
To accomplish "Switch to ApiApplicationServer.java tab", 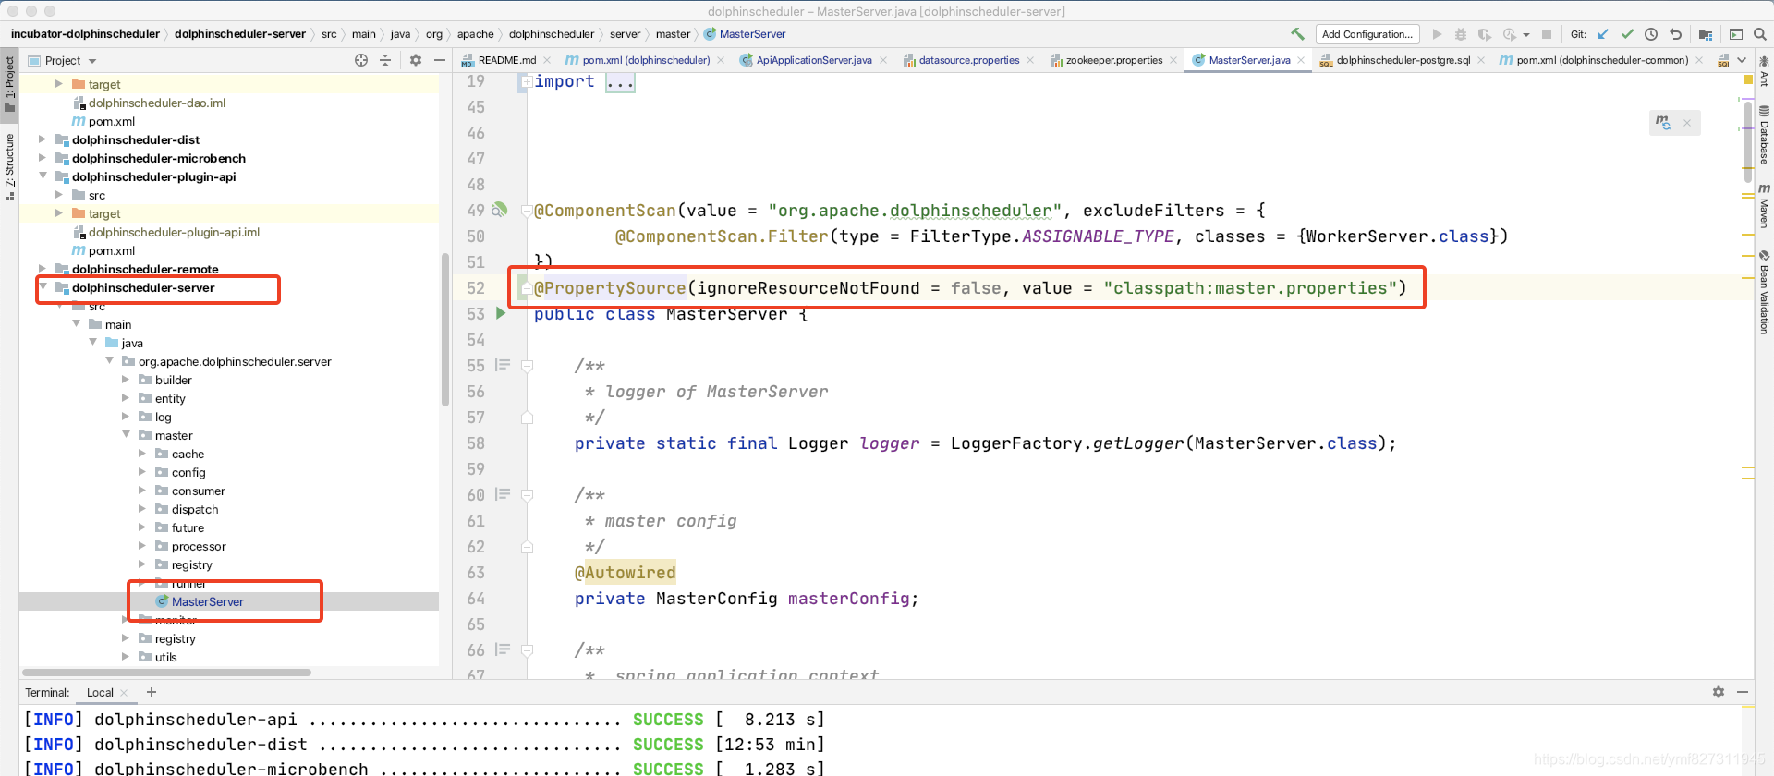I will click(813, 60).
